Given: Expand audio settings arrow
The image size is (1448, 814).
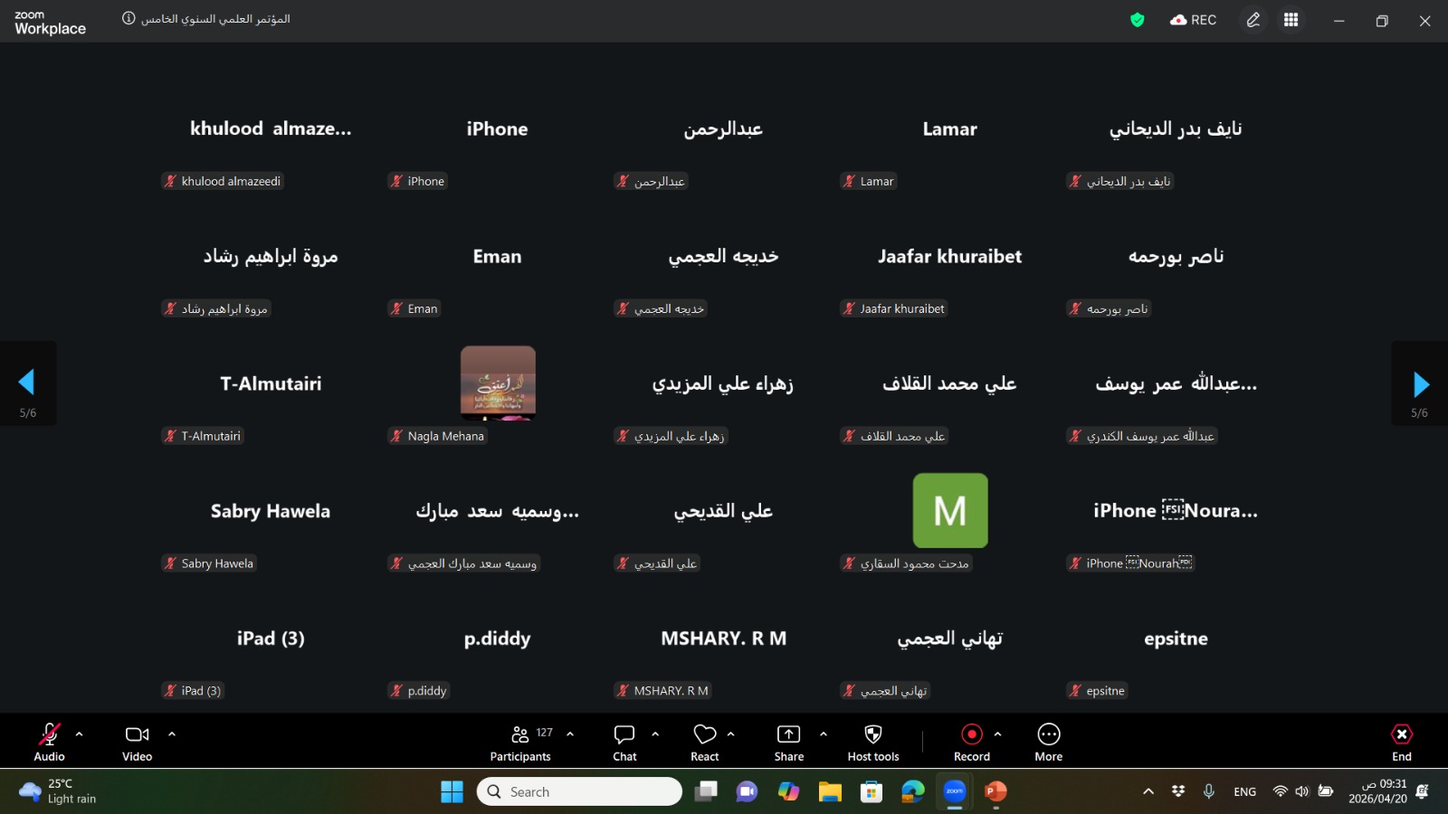Looking at the screenshot, I should (x=80, y=734).
